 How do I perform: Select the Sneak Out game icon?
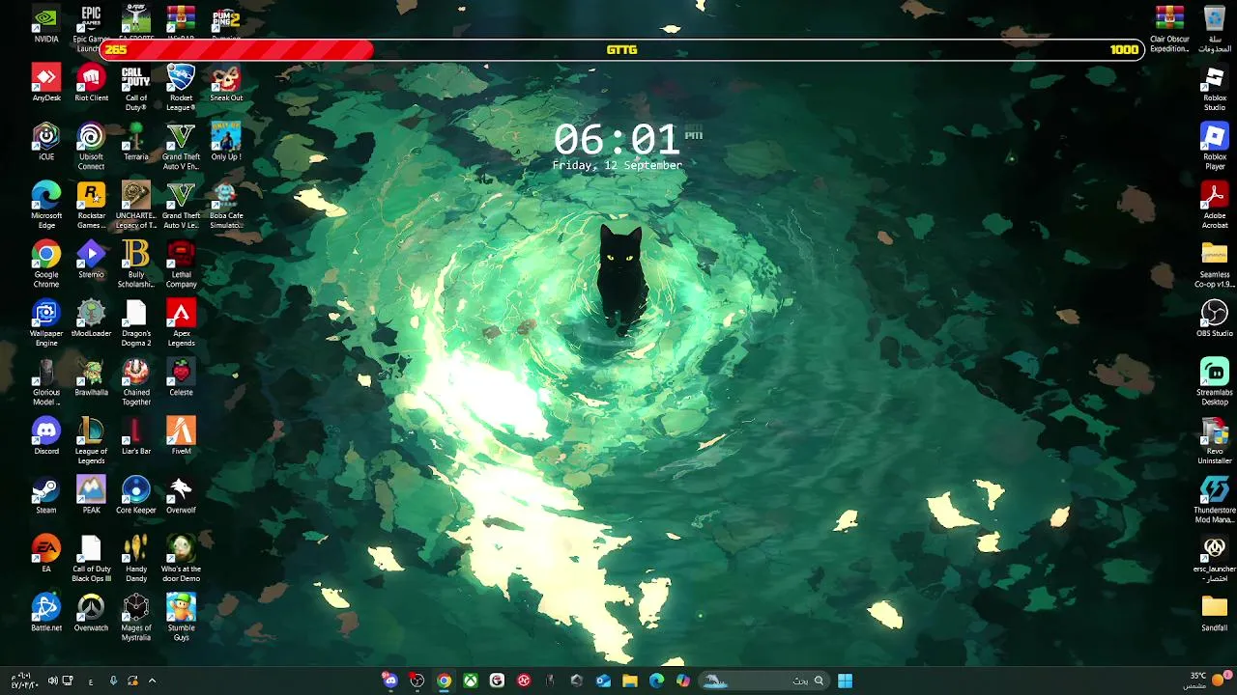tap(226, 83)
